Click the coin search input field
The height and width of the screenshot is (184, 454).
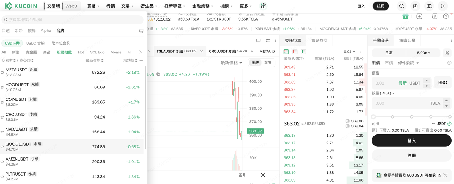[73, 20]
